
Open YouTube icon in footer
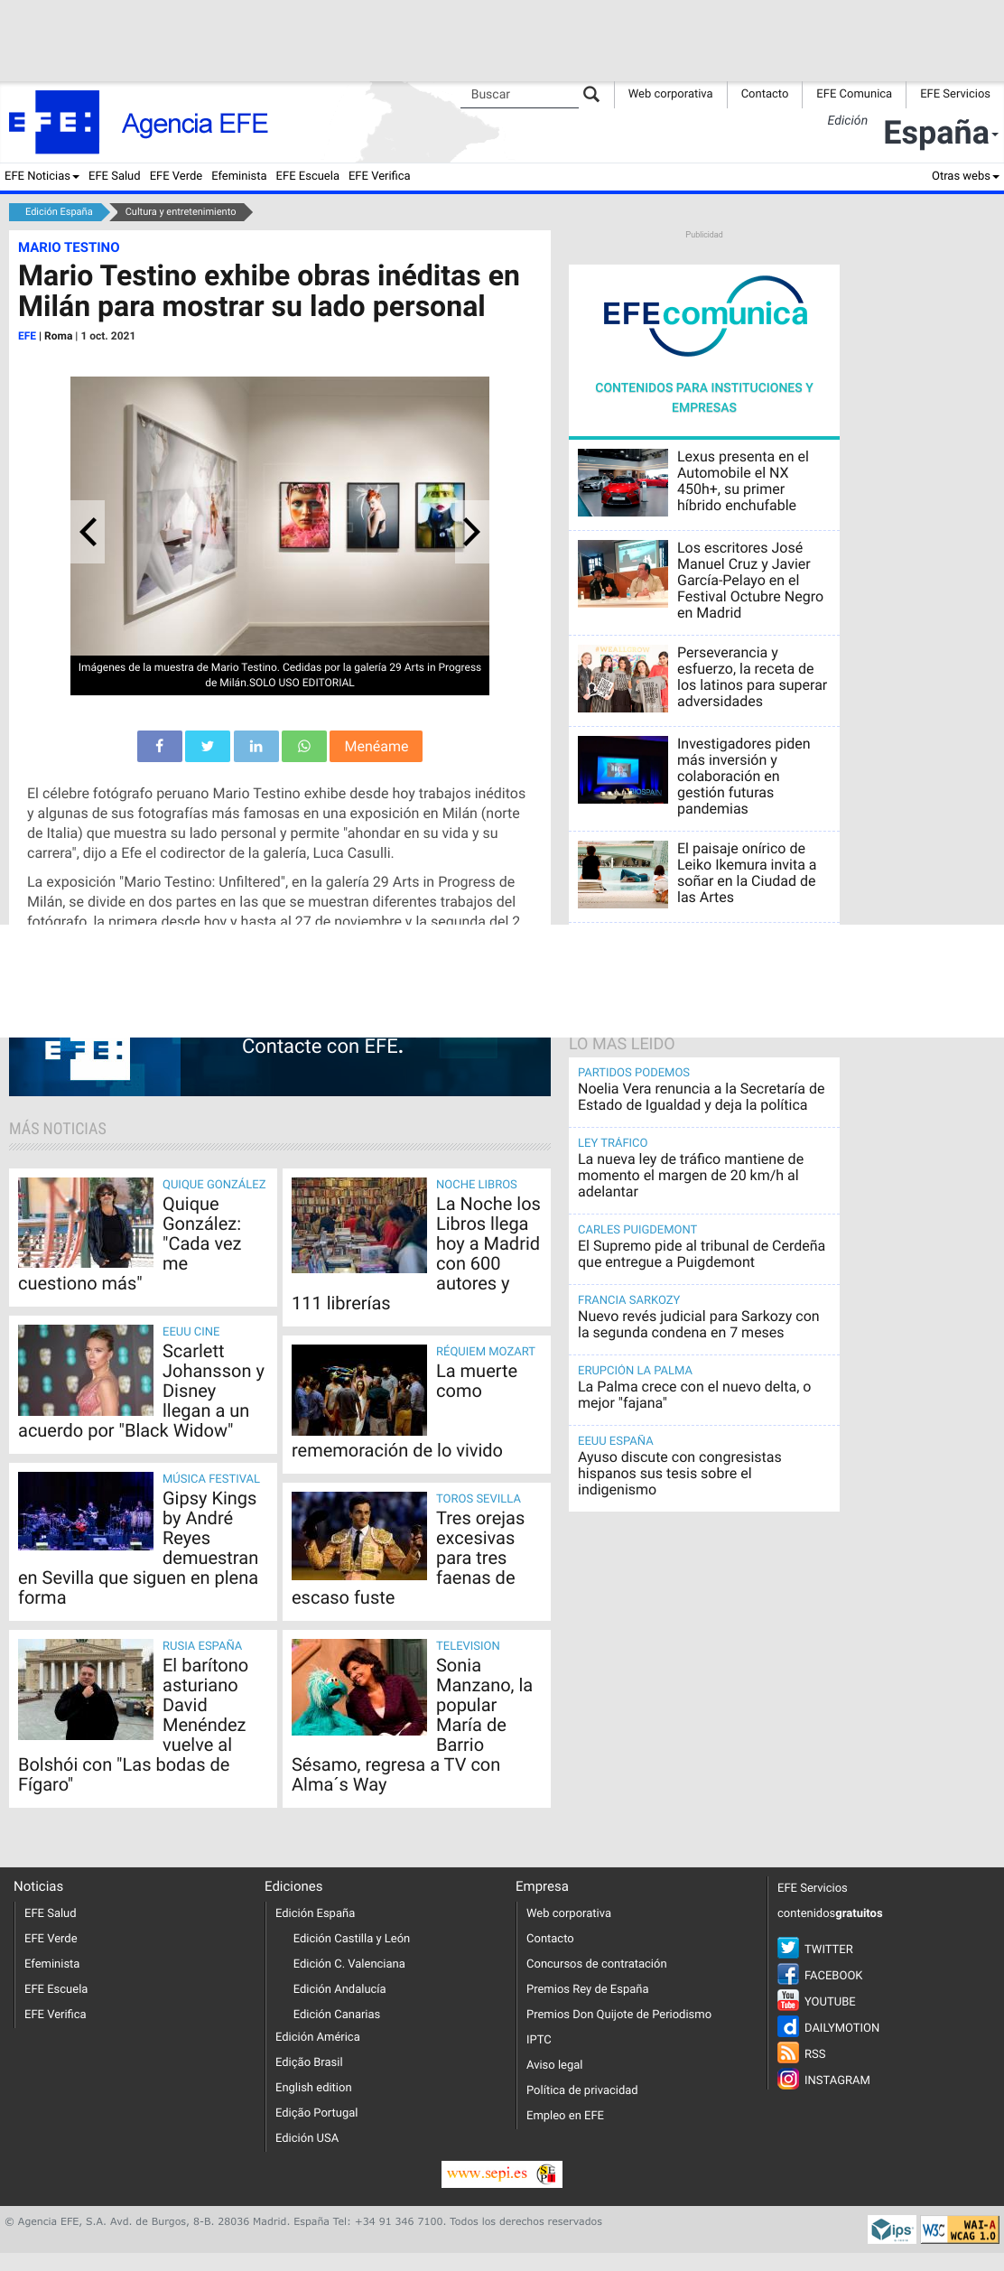click(x=788, y=2000)
